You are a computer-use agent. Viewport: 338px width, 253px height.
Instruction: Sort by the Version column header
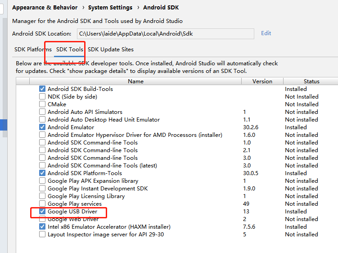(x=262, y=81)
